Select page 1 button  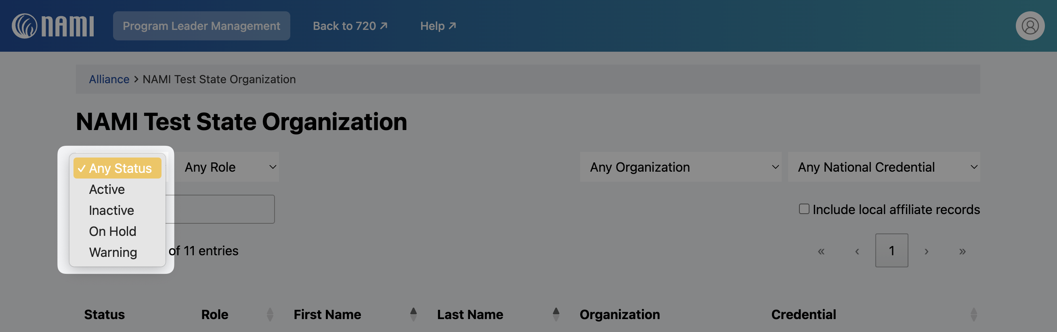[x=891, y=251]
